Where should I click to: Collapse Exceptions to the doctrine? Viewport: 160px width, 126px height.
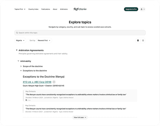21,71
